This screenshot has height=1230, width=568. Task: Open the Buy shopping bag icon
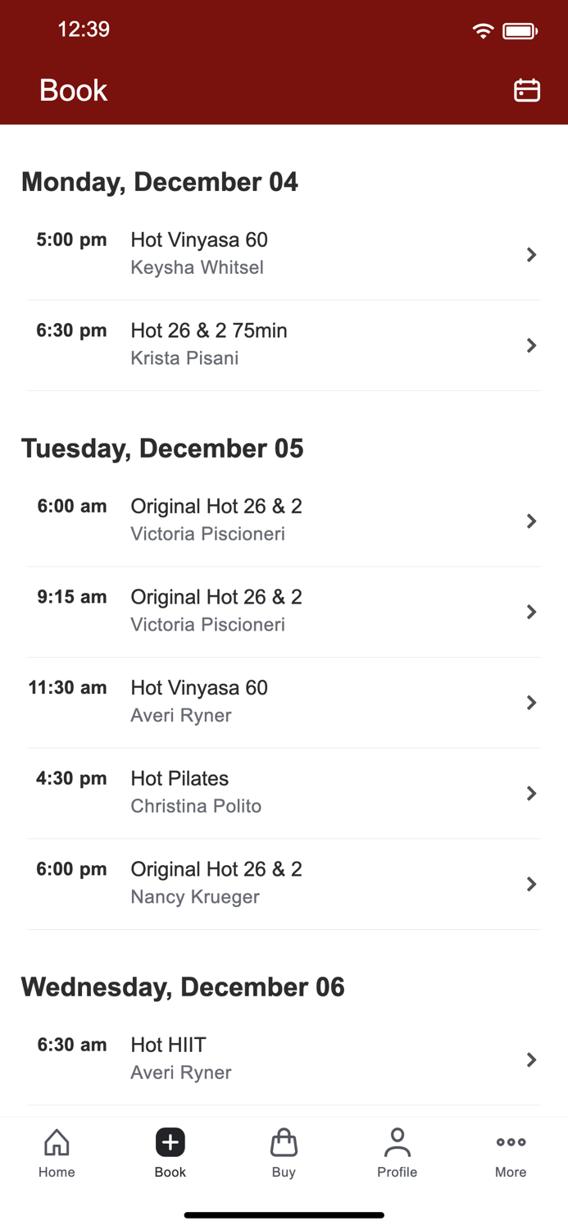tap(284, 1141)
